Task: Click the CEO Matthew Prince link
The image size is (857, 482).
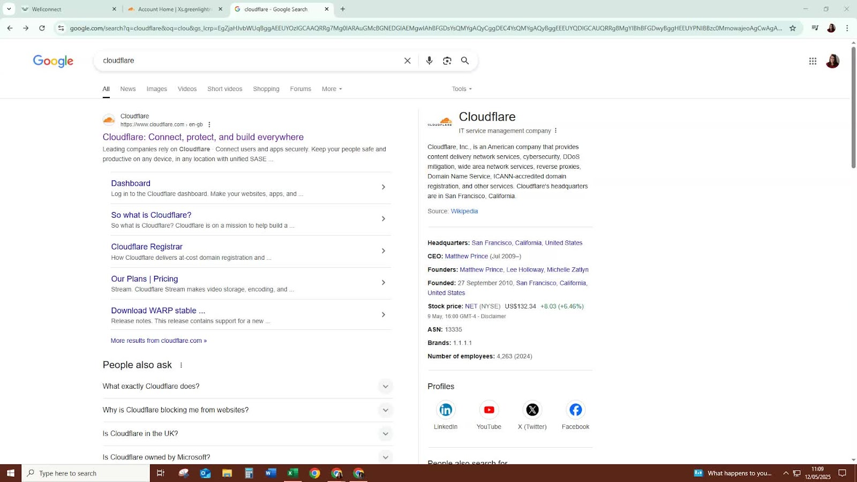Action: pos(467,257)
